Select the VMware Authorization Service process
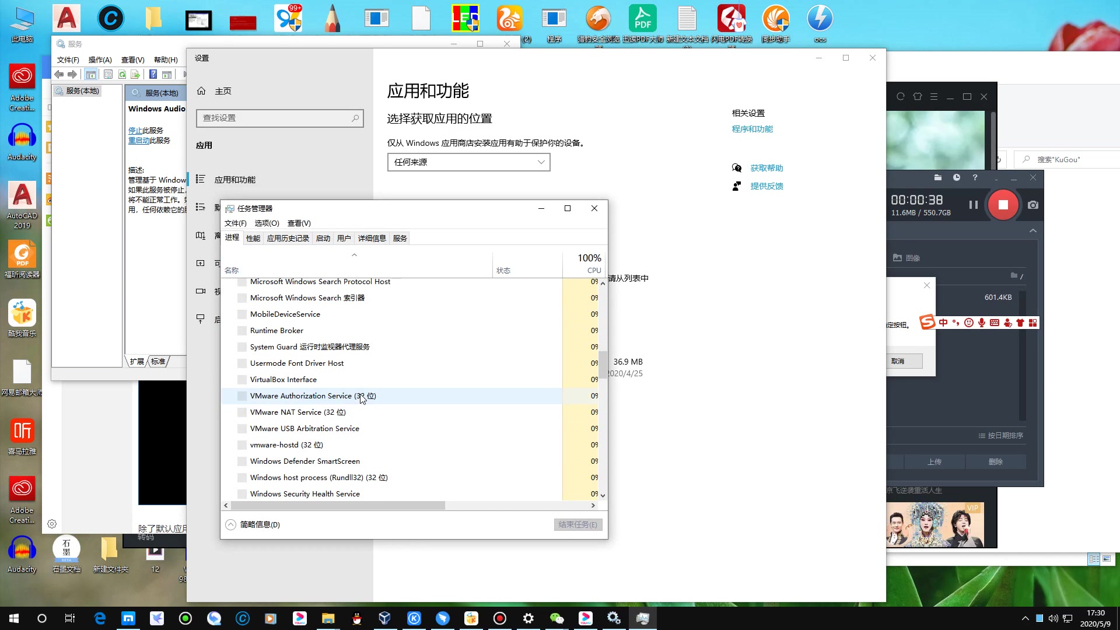Image resolution: width=1120 pixels, height=630 pixels. coord(313,395)
